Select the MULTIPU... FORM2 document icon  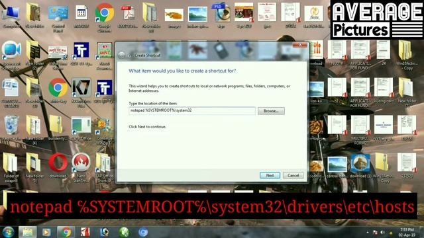click(360, 130)
